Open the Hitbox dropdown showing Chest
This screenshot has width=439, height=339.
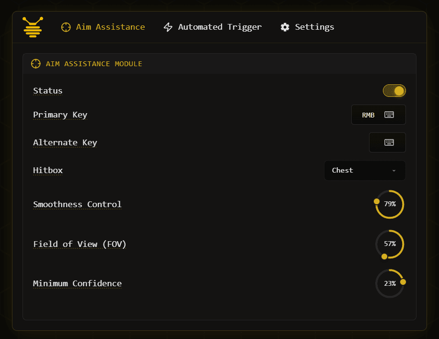pos(364,170)
